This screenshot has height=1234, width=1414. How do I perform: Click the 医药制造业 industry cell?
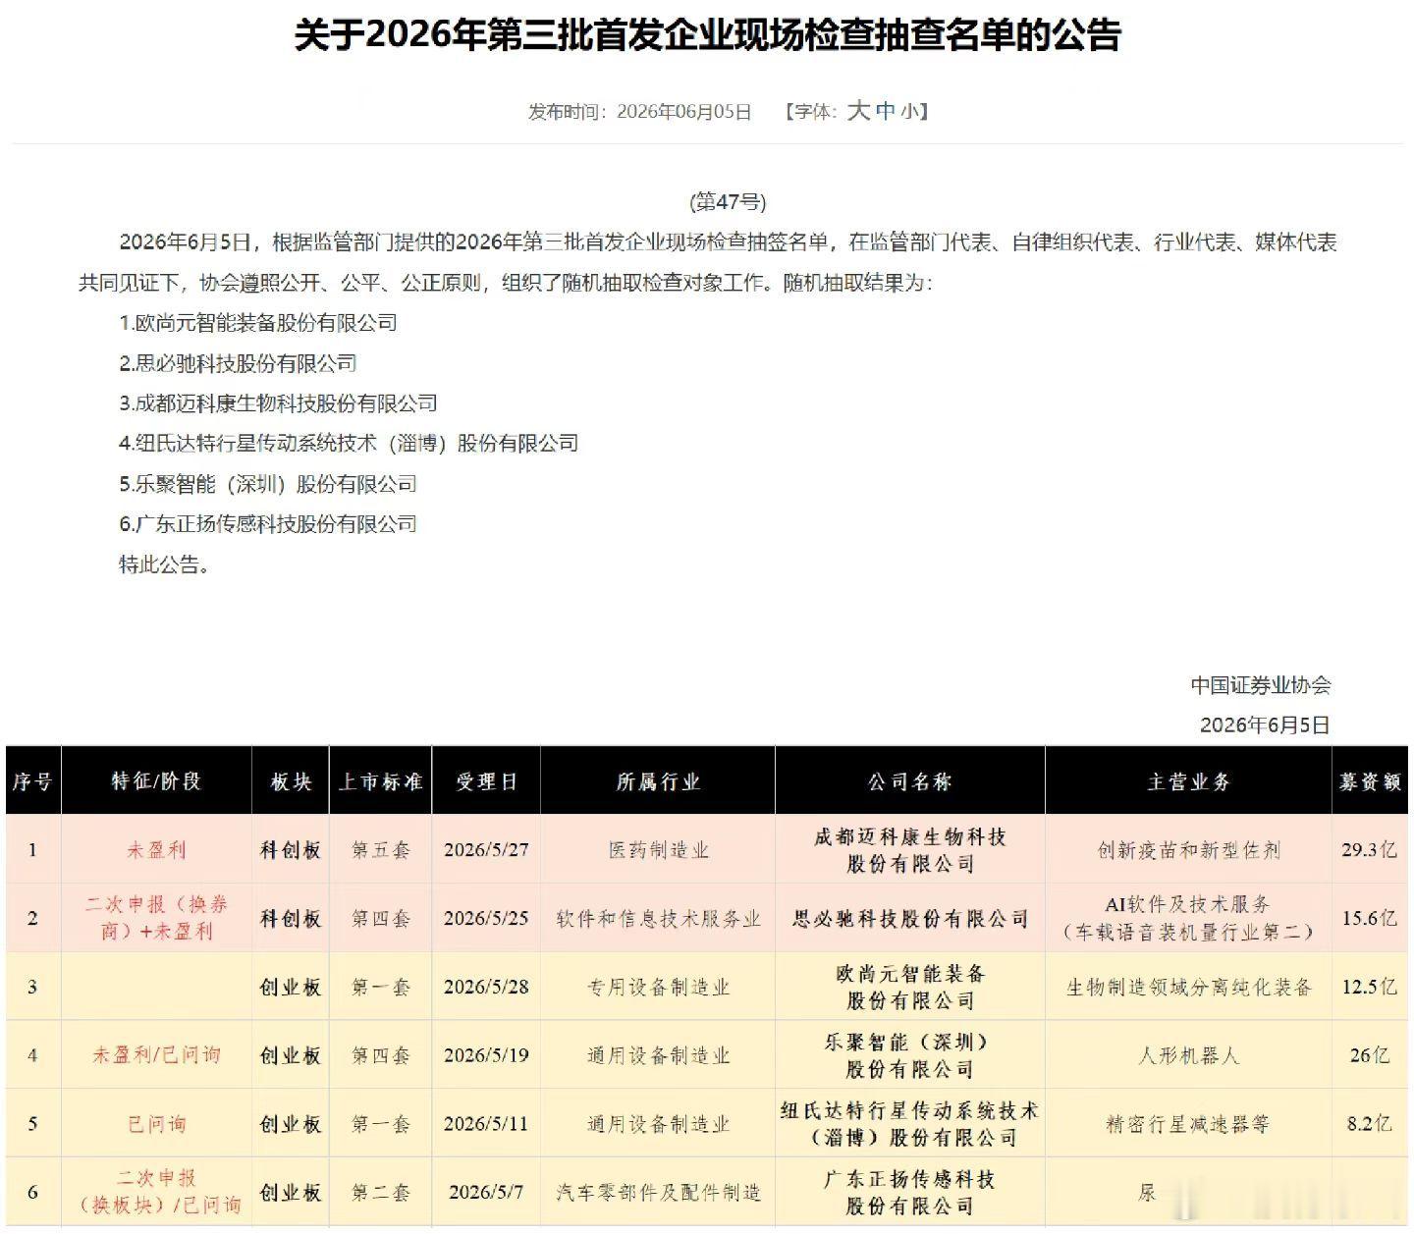pyautogui.click(x=658, y=850)
